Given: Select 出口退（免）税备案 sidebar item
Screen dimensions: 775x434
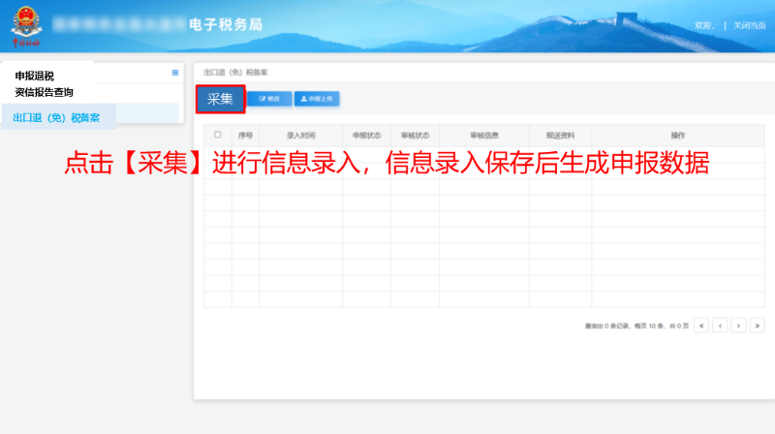Looking at the screenshot, I should [x=56, y=117].
